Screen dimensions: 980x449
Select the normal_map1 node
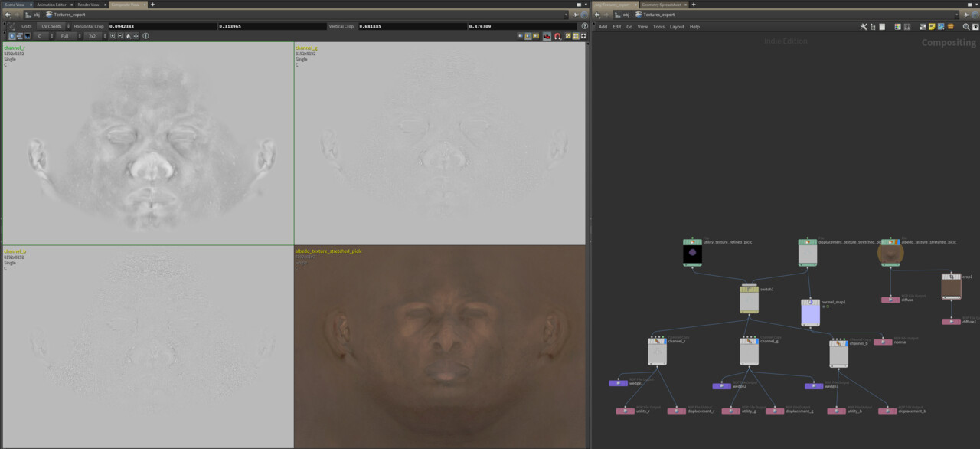click(x=810, y=313)
